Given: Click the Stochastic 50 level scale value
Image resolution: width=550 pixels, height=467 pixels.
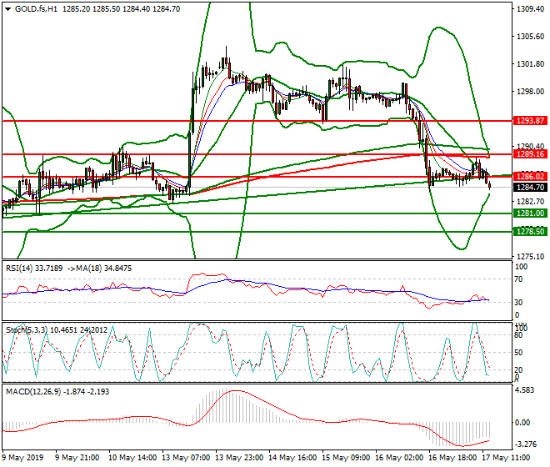Looking at the screenshot, I should (x=519, y=352).
